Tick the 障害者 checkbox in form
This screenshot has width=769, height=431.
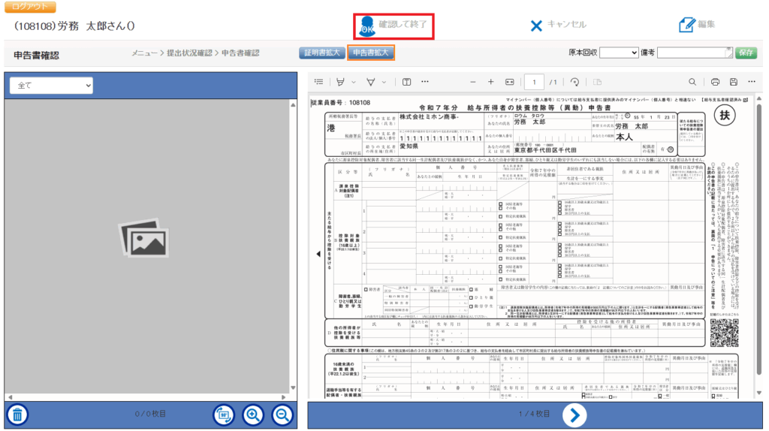tap(366, 289)
